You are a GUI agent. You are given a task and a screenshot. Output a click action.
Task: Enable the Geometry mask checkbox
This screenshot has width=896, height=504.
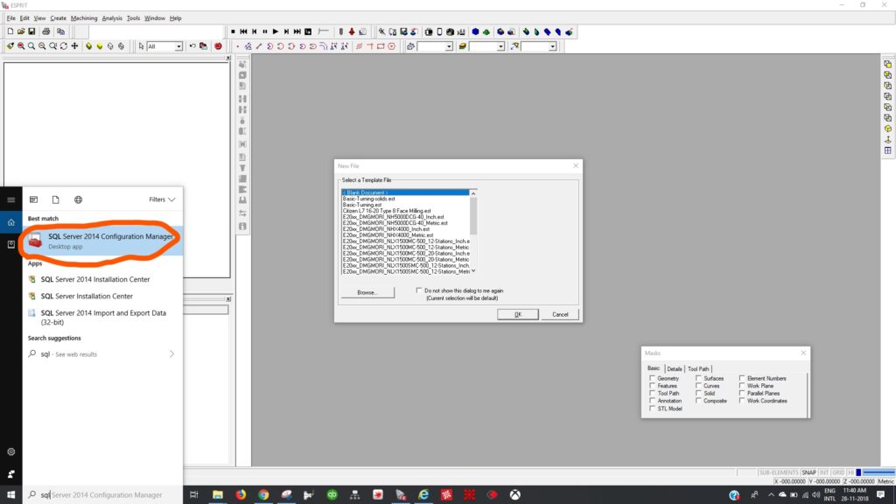(x=652, y=379)
